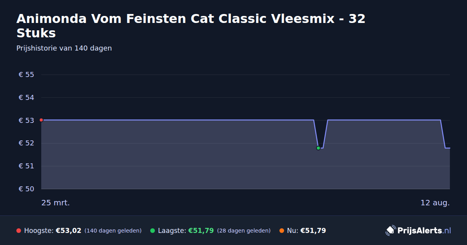Click the Prijshistorie van 140 dagen subtitle

point(64,48)
